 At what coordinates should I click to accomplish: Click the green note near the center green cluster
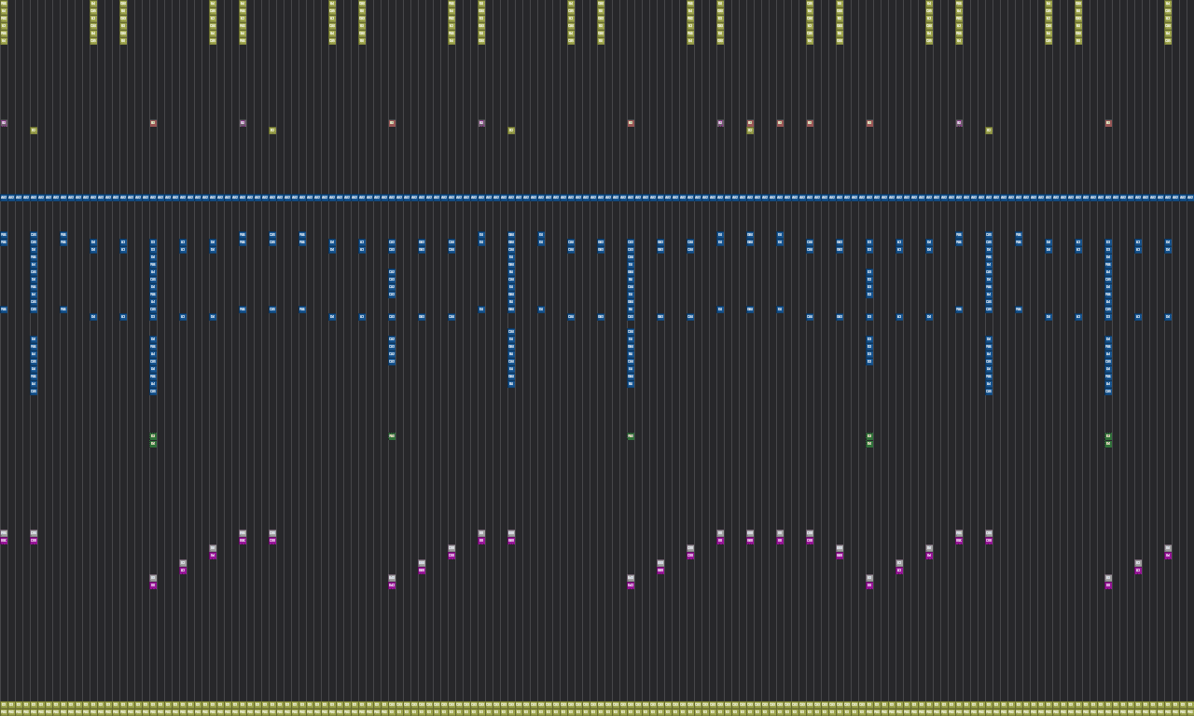click(631, 436)
